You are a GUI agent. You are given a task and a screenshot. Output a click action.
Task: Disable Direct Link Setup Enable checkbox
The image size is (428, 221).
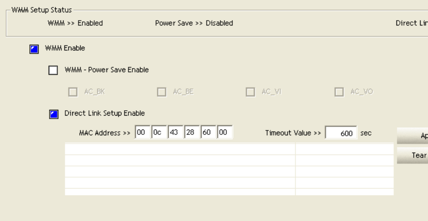coord(53,114)
